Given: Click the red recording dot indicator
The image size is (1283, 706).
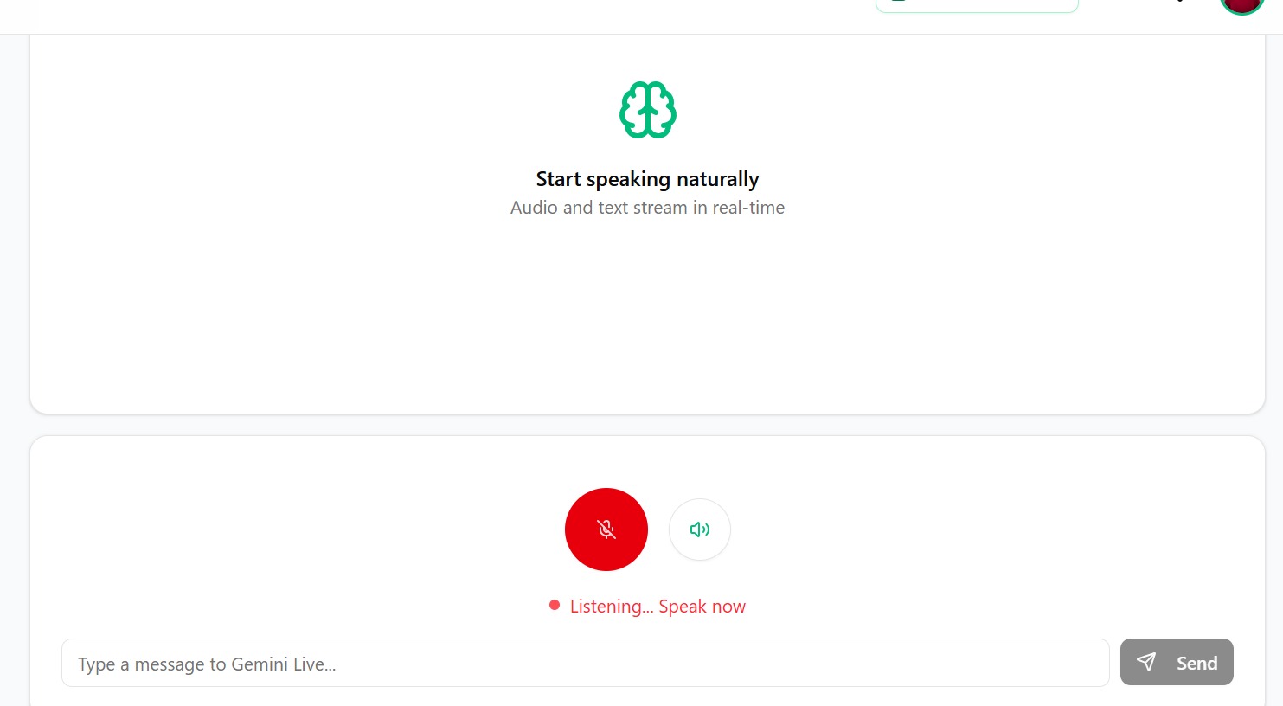Looking at the screenshot, I should pos(555,605).
